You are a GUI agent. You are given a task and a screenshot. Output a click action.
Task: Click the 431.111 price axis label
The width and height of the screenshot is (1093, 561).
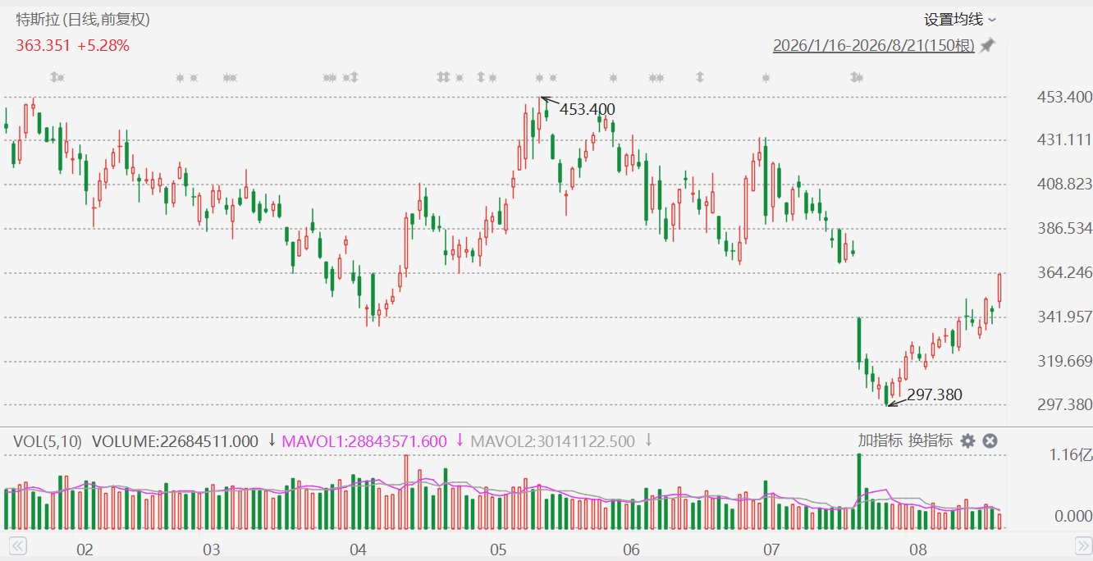(1065, 140)
